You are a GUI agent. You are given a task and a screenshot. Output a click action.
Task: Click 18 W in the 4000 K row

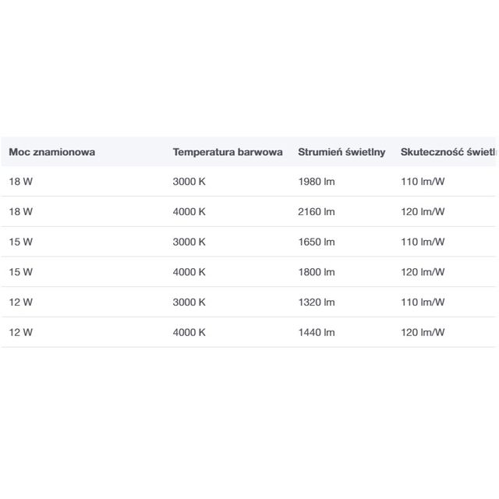21,211
